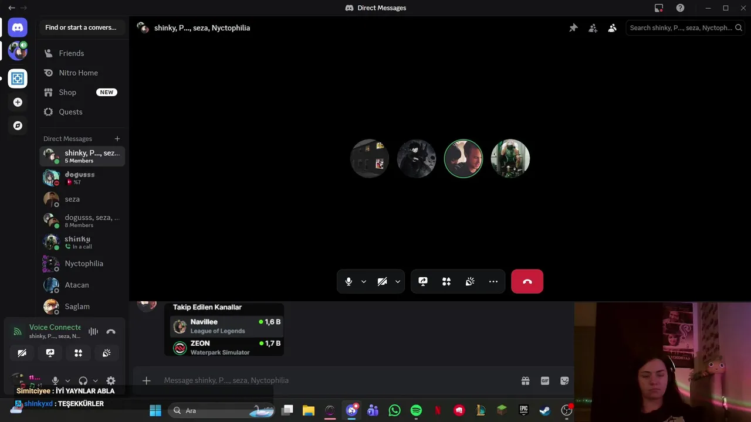Open ZEON Waterpark Simulator channel row
The height and width of the screenshot is (422, 751).
point(226,348)
